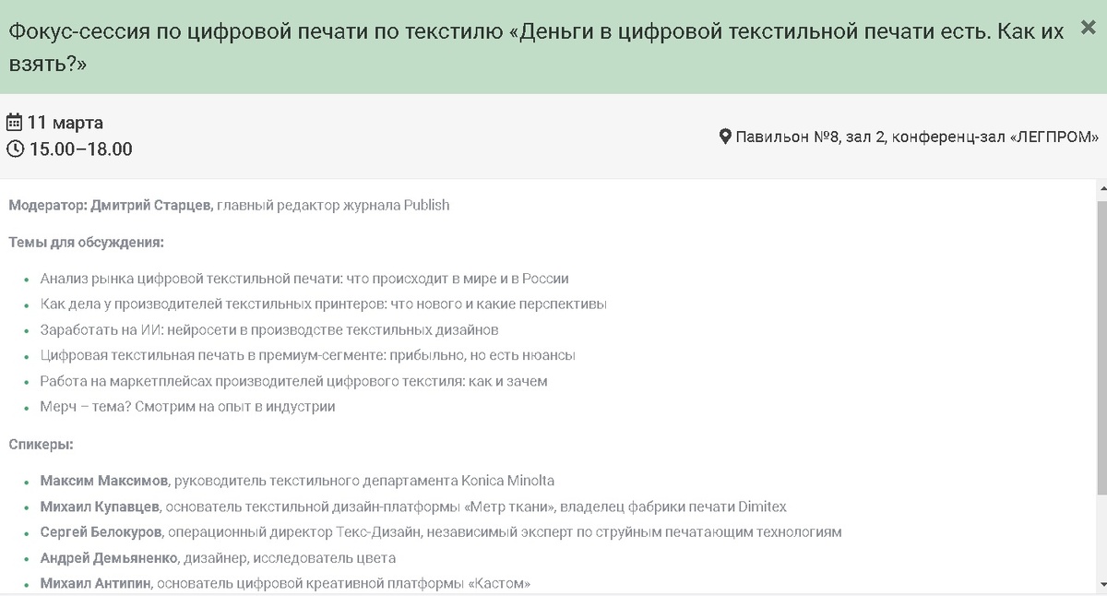
Task: Click speaker Максим Максимов from Konica Minolta
Action: (297, 481)
